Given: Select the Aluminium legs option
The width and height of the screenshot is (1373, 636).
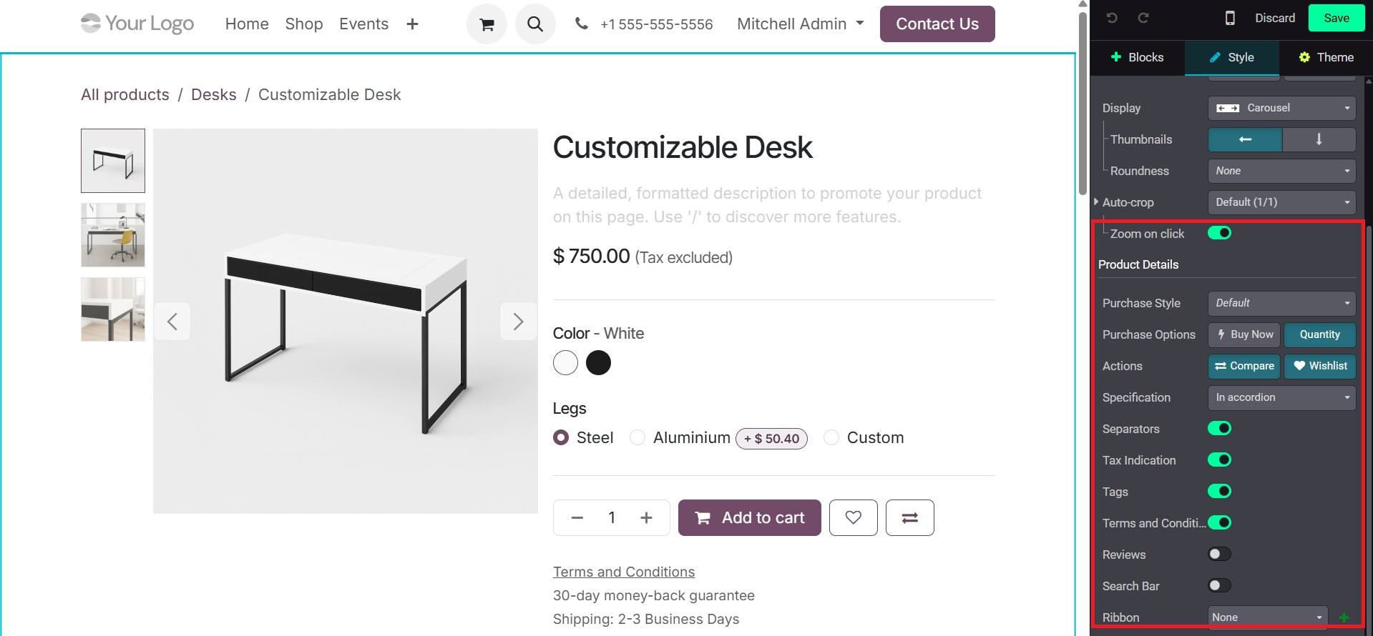Looking at the screenshot, I should [x=637, y=437].
